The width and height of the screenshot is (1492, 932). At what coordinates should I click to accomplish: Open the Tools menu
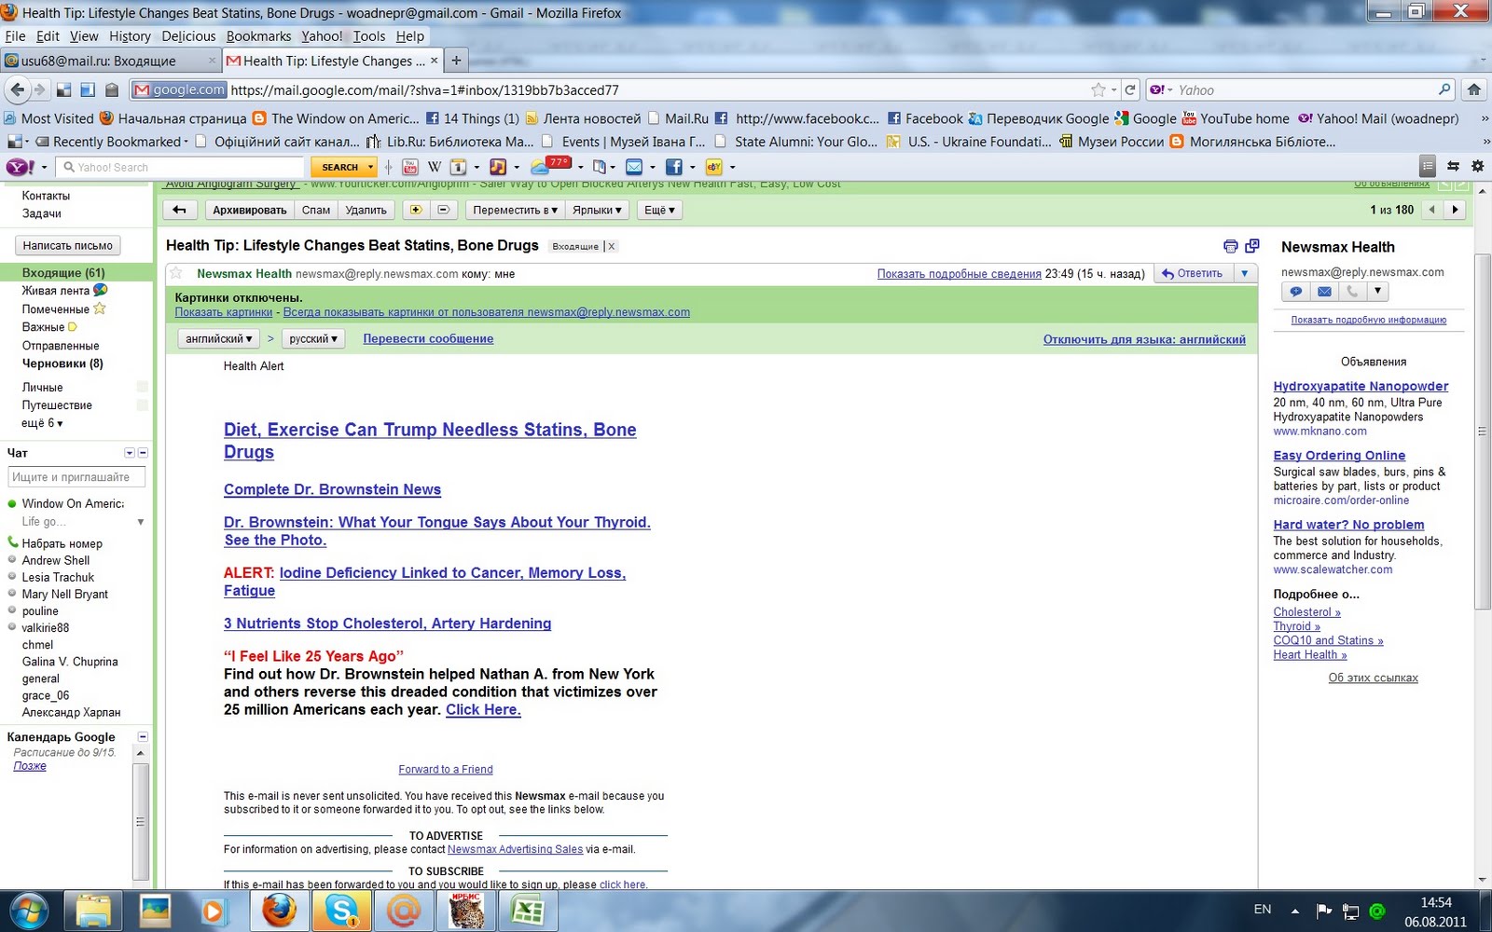point(369,36)
